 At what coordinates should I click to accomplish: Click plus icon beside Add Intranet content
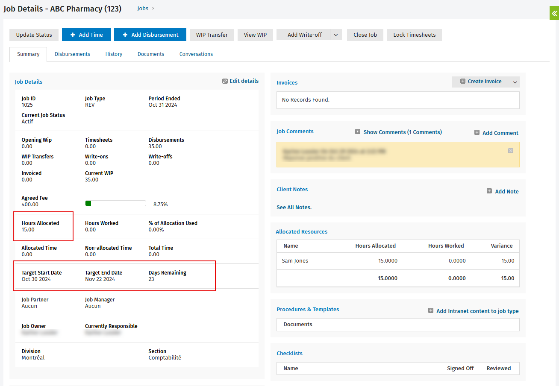[431, 311]
